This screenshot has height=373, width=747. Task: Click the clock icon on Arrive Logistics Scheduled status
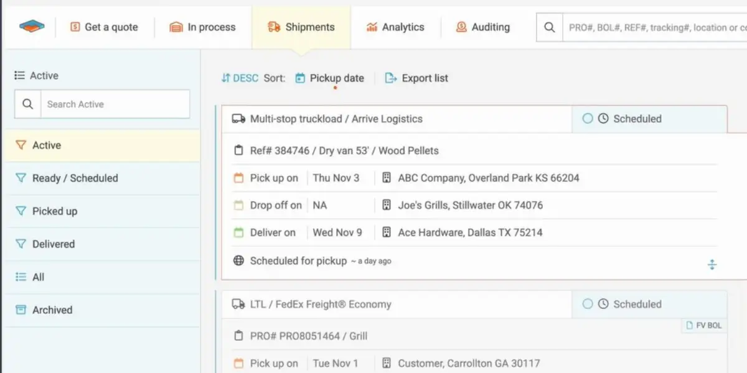pos(603,118)
